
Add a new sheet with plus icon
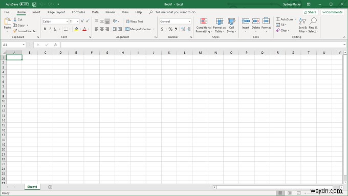[x=50, y=187]
